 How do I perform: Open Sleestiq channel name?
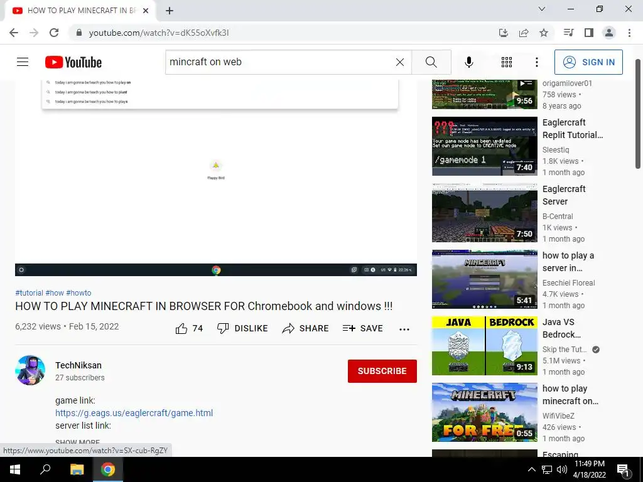(x=556, y=149)
